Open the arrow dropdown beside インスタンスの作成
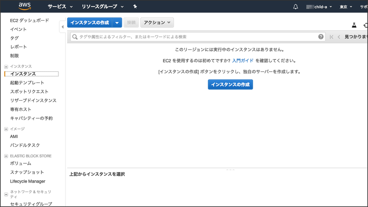 tap(117, 23)
